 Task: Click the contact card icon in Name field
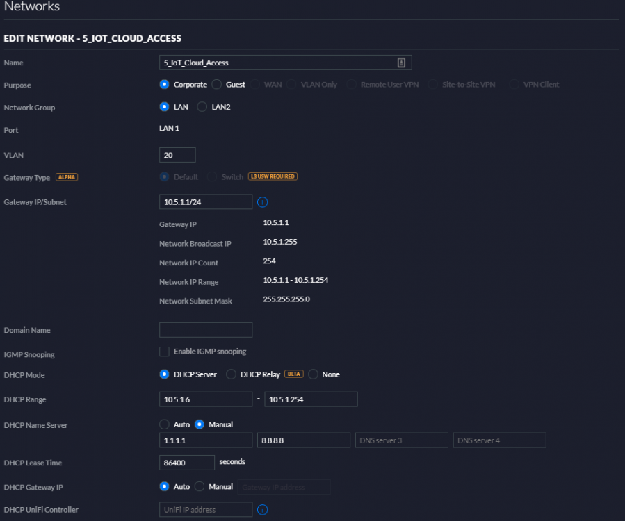coord(401,63)
